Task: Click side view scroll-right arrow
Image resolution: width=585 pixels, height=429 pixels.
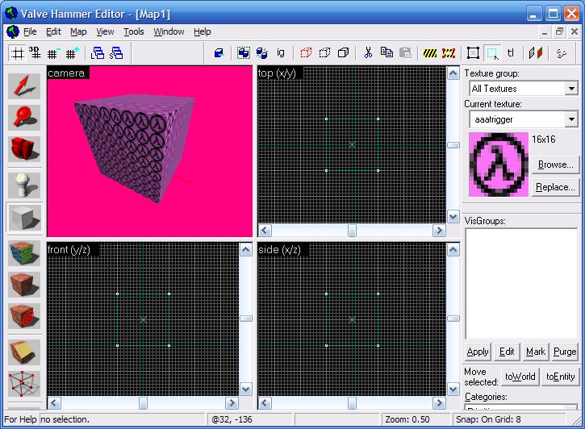Action: (x=439, y=403)
